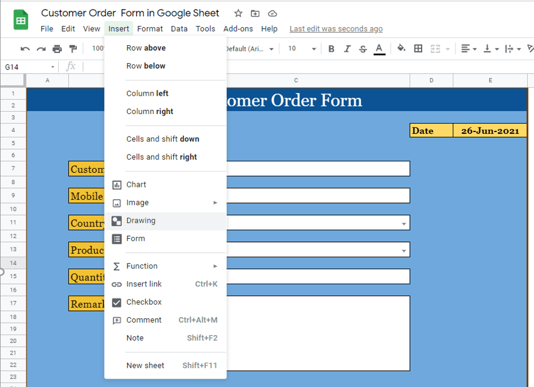Undo the last action
Viewport: 534px width, 387px height.
tap(25, 49)
